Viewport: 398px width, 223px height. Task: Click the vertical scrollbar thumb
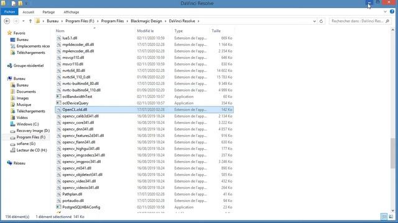click(x=392, y=153)
